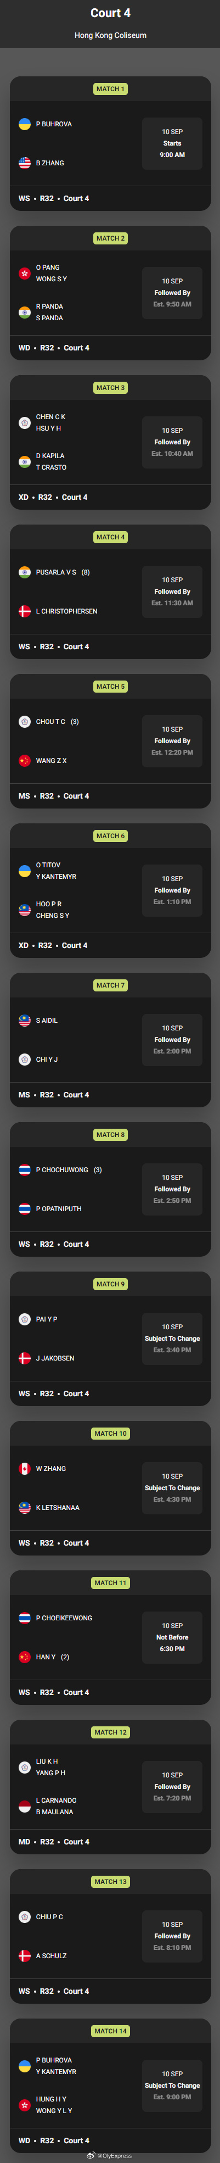Viewport: 220px width, 2163px height.
Task: Open the MATCH 1 label badge
Action: point(110,89)
